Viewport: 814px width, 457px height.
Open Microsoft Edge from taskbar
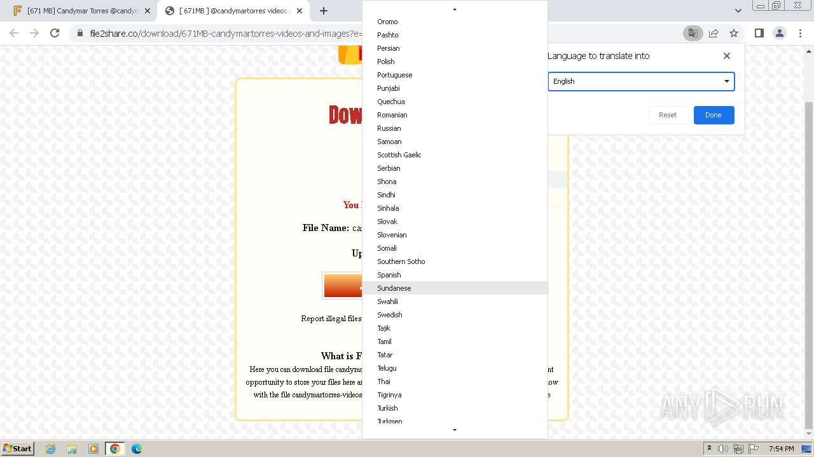137,449
